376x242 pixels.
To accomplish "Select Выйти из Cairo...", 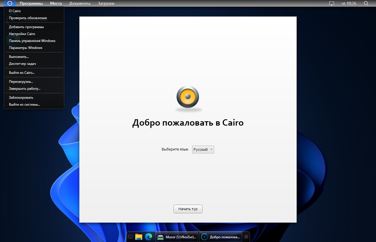I will click(34, 73).
